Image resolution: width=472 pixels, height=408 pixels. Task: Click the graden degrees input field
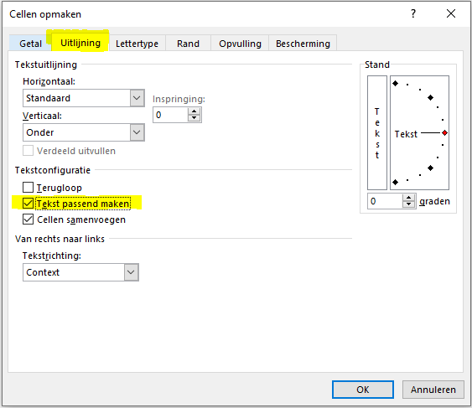(x=385, y=201)
